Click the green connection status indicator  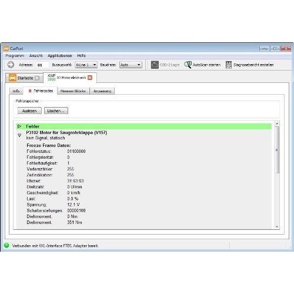pos(6,245)
